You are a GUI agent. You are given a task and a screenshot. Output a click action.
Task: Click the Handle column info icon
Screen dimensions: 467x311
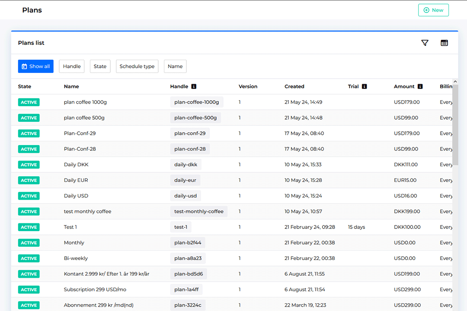pos(194,86)
